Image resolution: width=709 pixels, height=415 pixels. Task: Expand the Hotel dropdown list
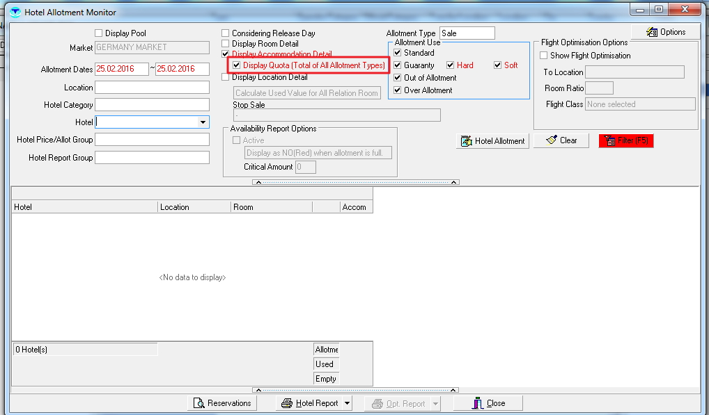203,122
